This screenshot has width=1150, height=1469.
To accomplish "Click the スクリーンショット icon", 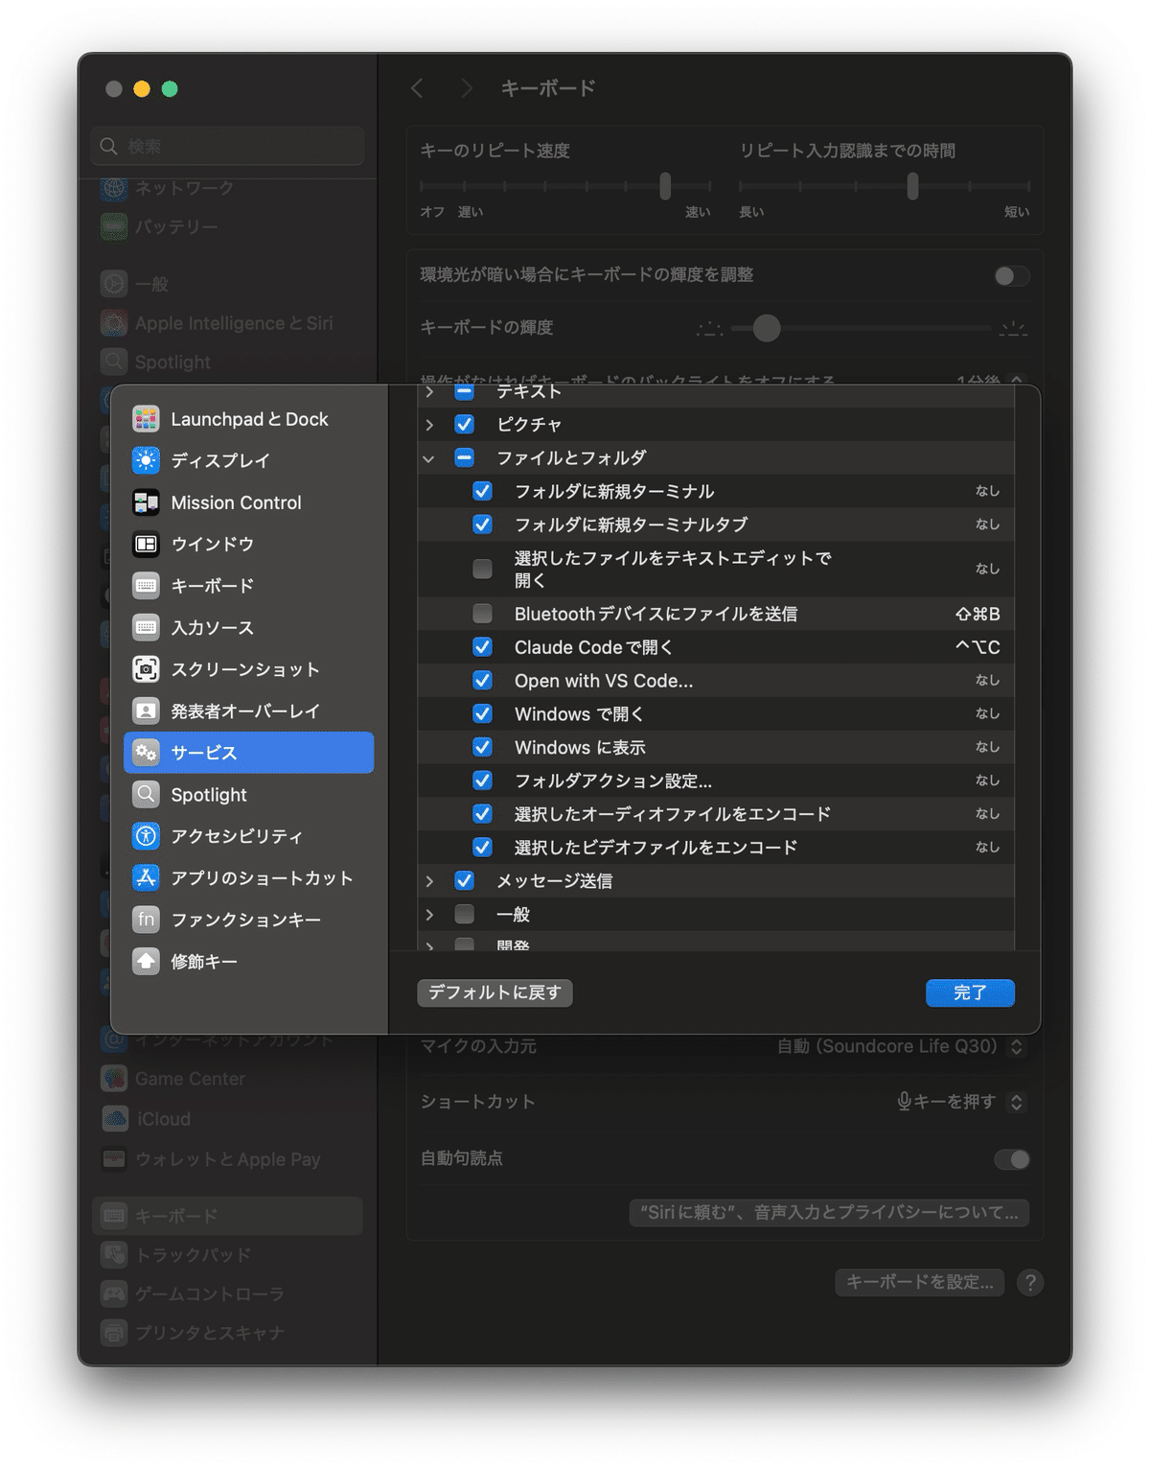I will (x=146, y=669).
